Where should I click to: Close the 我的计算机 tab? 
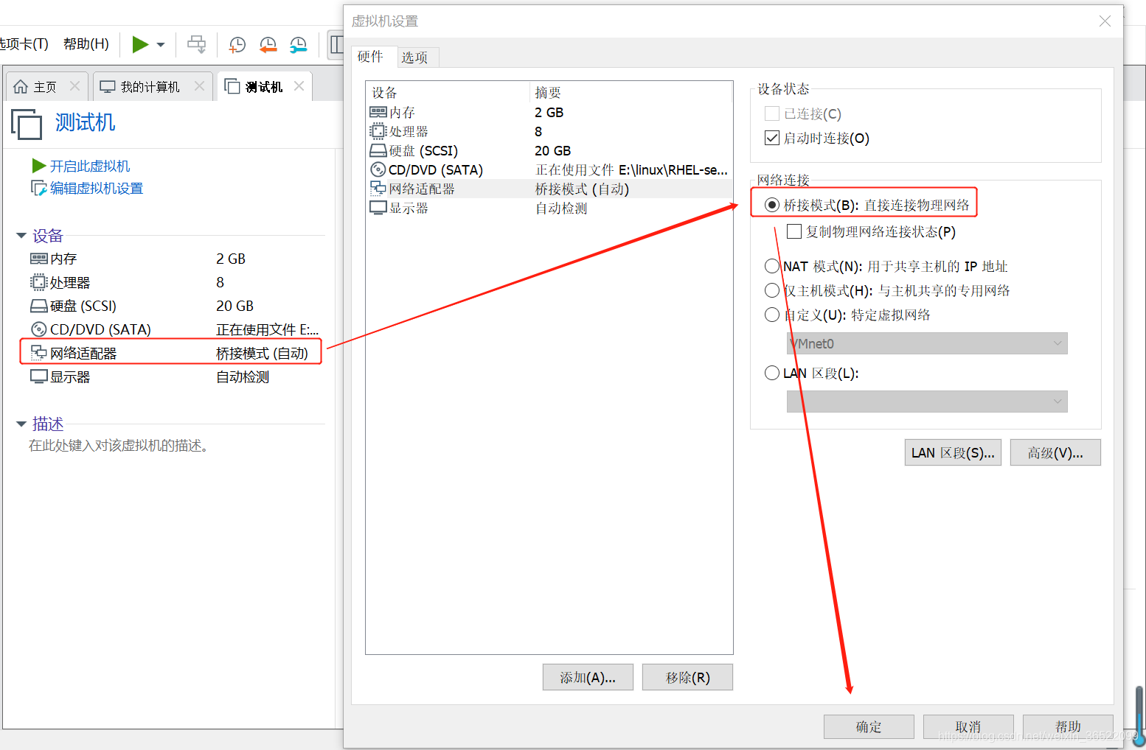[x=199, y=86]
